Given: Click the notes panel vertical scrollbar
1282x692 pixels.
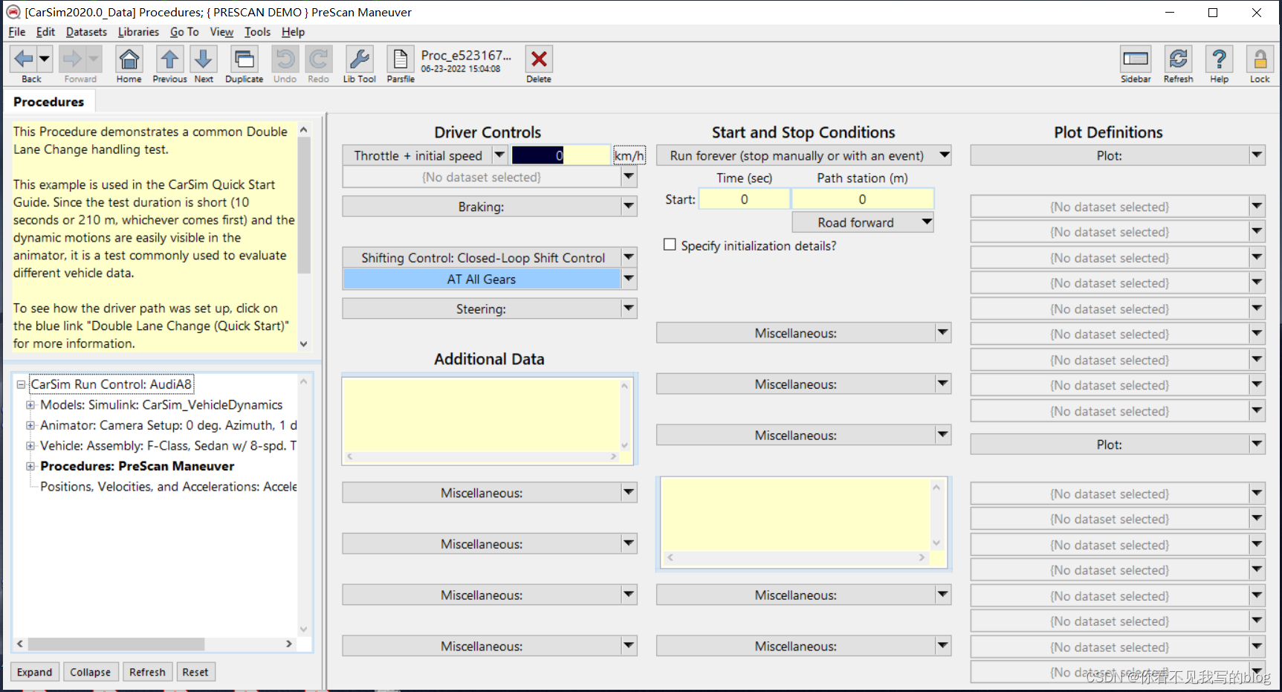Looking at the screenshot, I should click(303, 236).
